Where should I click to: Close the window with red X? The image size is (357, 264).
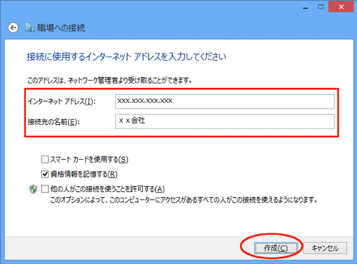point(341,7)
